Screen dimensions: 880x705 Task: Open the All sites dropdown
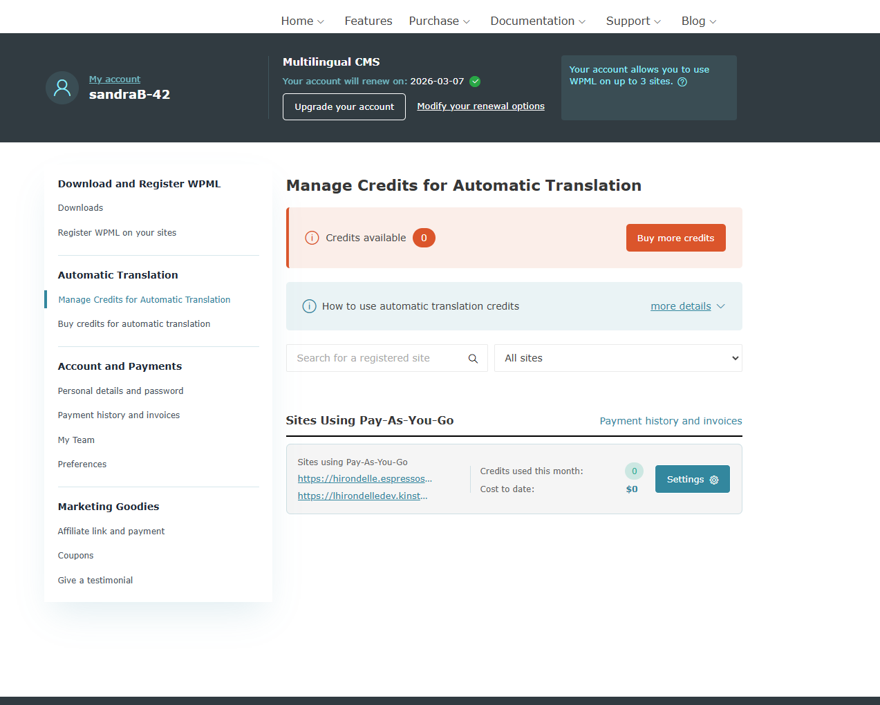coord(618,358)
